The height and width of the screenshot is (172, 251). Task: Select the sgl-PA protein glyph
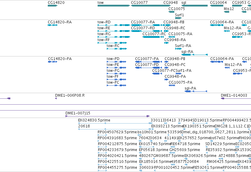(x=196, y=91)
